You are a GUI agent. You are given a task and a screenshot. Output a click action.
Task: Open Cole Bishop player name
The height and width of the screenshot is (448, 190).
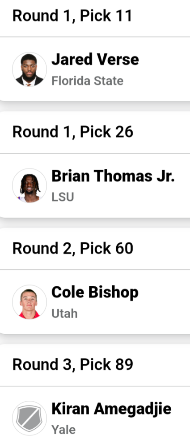pos(95,293)
